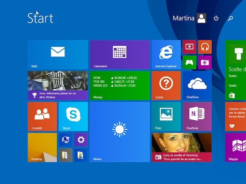Open the Mail tile
The height and width of the screenshot is (184, 246).
58,54
